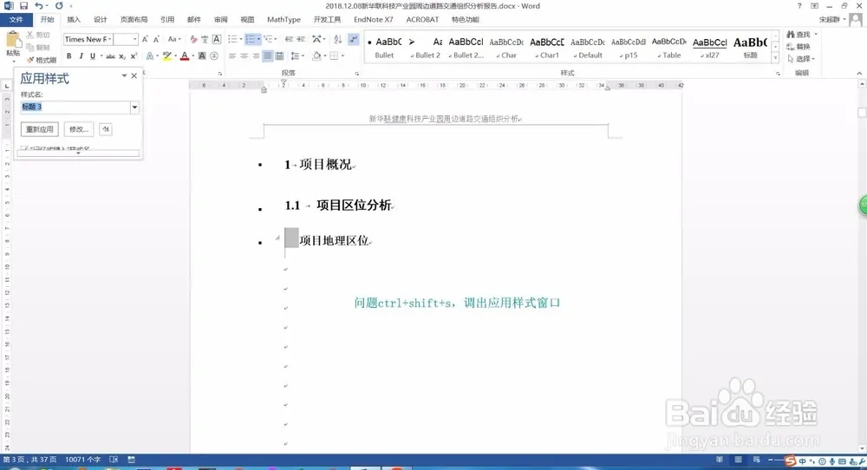Apply the Bullet style from gallery
The image size is (867, 470).
click(384, 48)
